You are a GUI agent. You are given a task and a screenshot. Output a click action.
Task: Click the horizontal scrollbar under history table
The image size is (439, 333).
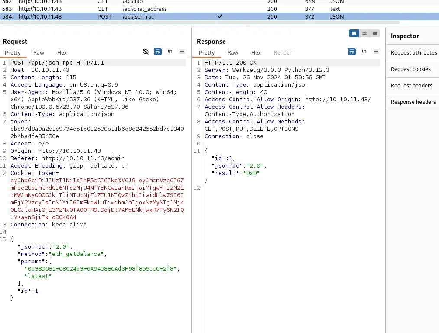point(200,23)
